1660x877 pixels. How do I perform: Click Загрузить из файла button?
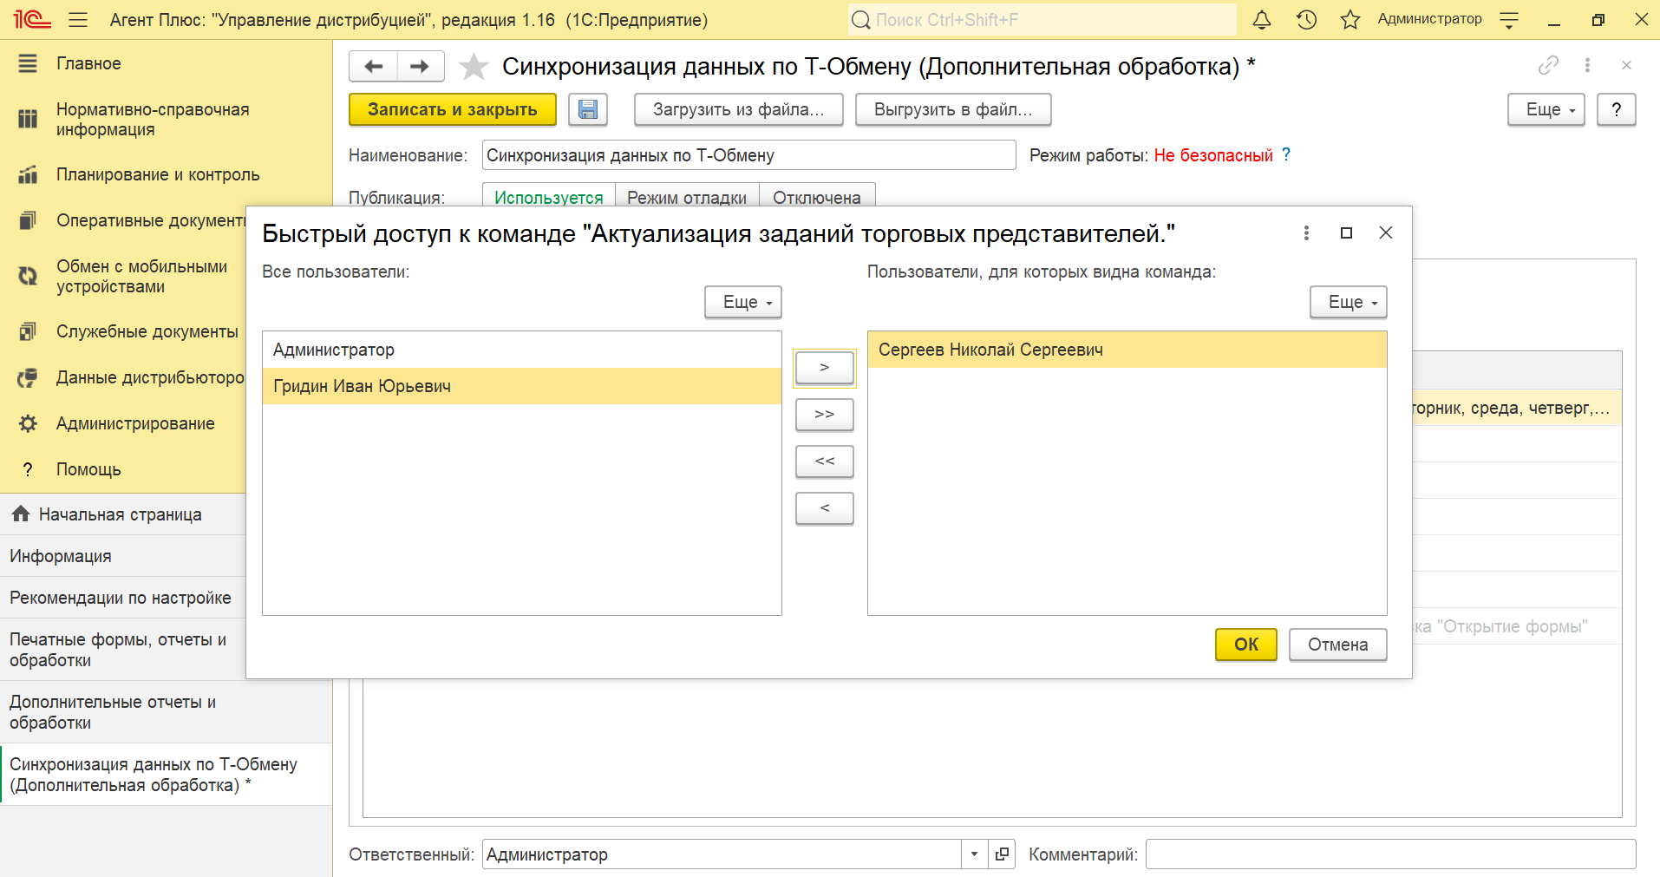coord(738,109)
